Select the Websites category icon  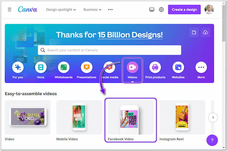pyautogui.click(x=178, y=67)
